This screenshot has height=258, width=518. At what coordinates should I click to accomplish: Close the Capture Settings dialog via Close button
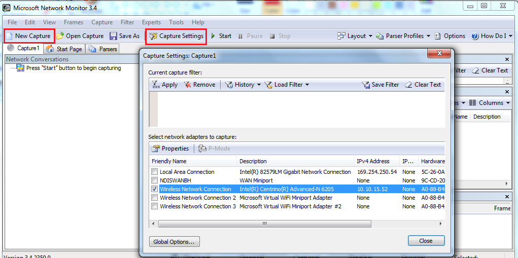pos(426,241)
